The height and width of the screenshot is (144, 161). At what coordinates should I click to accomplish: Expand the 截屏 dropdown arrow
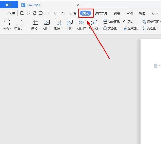pos(62,28)
